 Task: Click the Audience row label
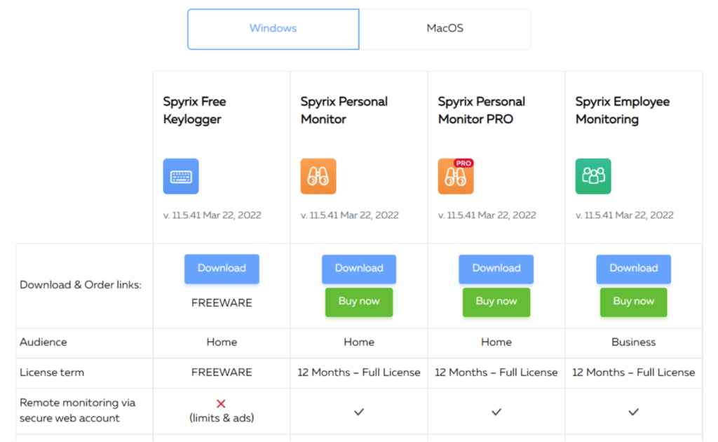click(x=43, y=342)
